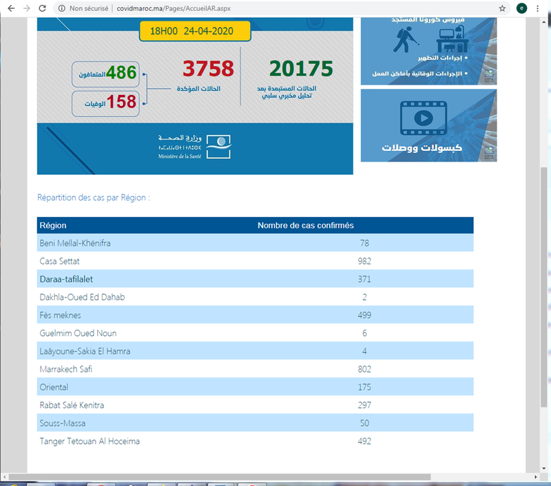
Task: Click the video play icon on capsules banner
Action: (423, 117)
